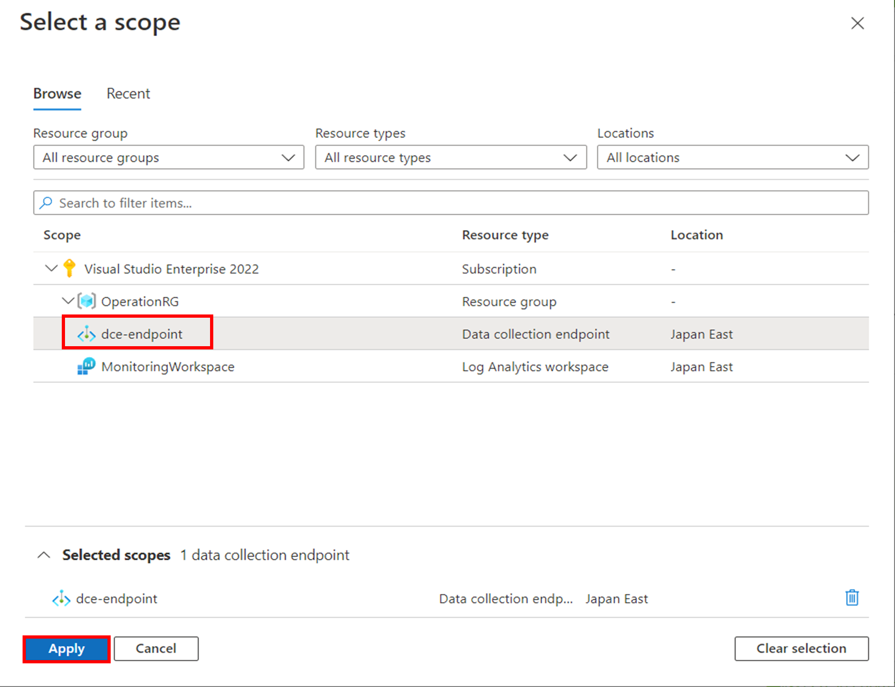895x687 pixels.
Task: Select the MonitoringWorkspace row
Action: tap(451, 367)
